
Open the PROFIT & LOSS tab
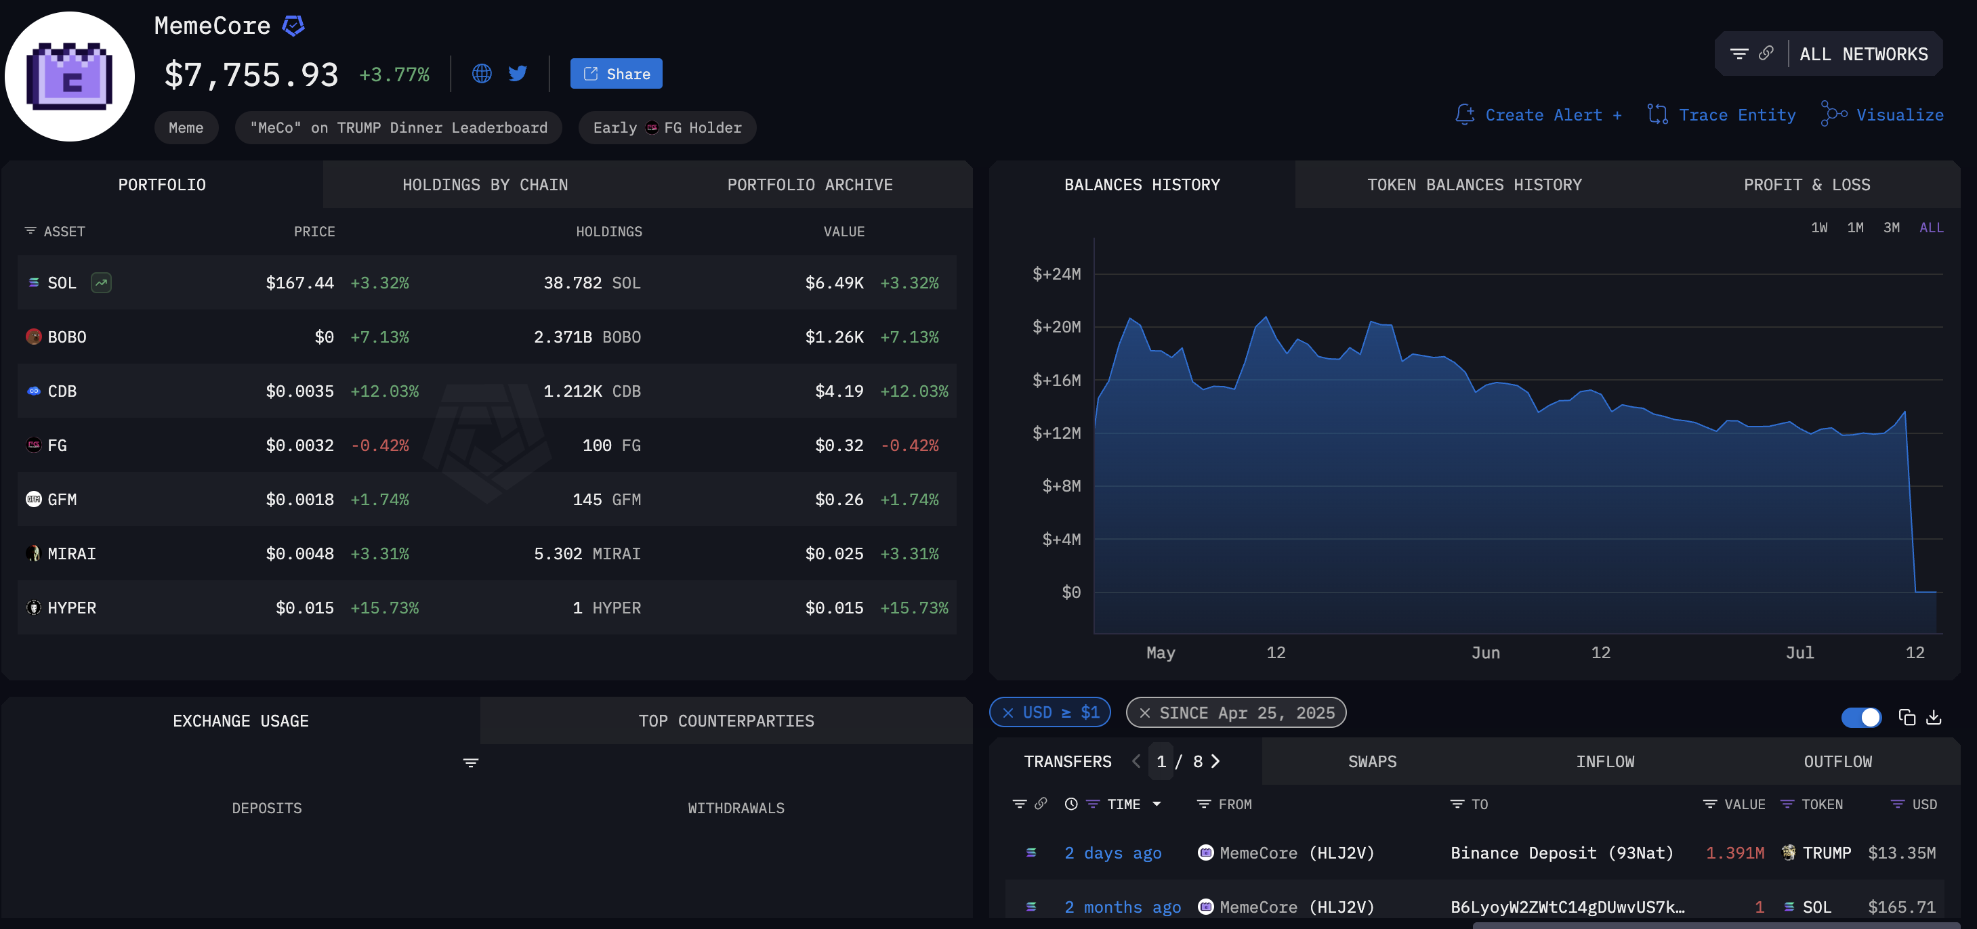(1806, 185)
